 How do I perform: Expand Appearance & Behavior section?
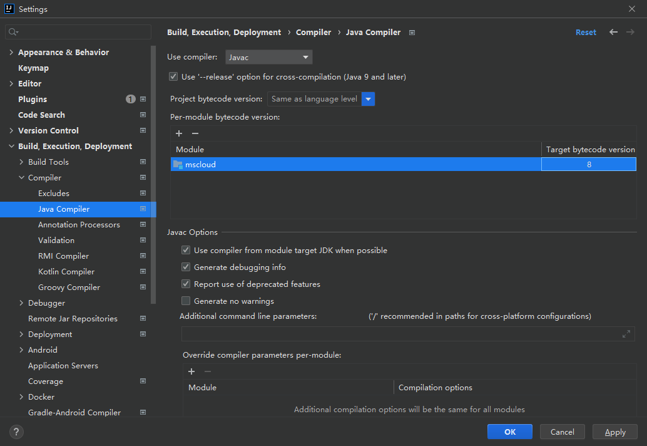click(x=11, y=53)
